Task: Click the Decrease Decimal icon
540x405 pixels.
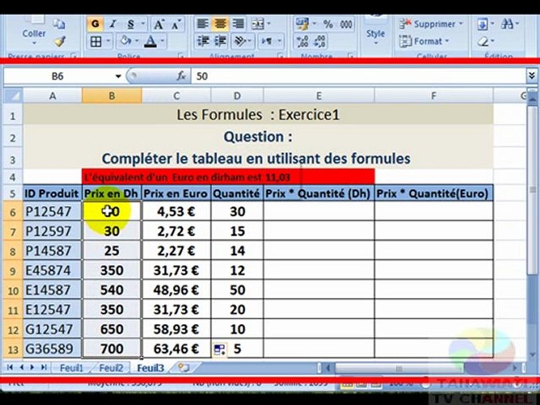Action: click(320, 41)
